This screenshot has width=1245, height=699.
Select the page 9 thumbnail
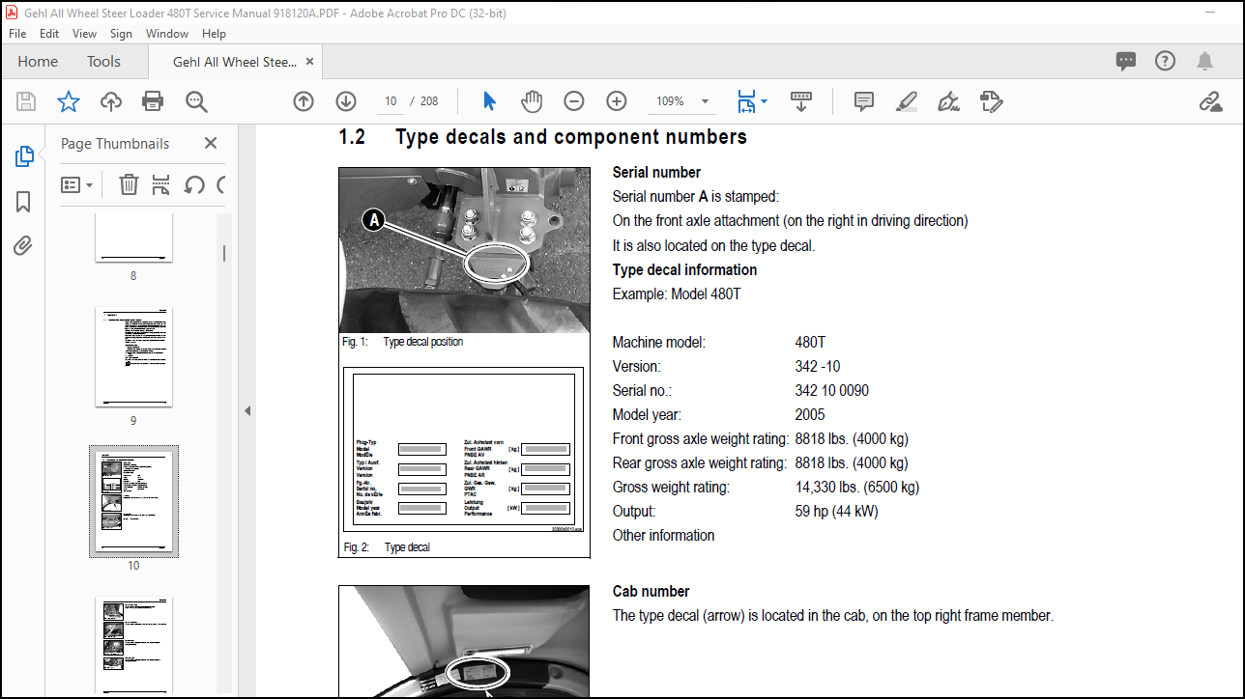pos(133,357)
